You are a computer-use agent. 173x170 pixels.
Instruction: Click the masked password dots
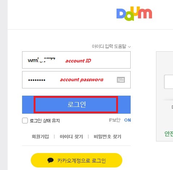37,80
